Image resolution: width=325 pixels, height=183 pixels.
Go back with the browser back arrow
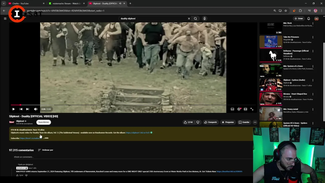click(x=4, y=11)
